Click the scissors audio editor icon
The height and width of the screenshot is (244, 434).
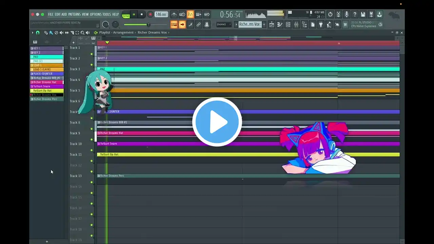point(338,14)
